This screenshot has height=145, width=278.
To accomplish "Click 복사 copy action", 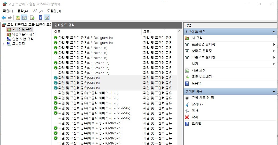I will (195, 111).
